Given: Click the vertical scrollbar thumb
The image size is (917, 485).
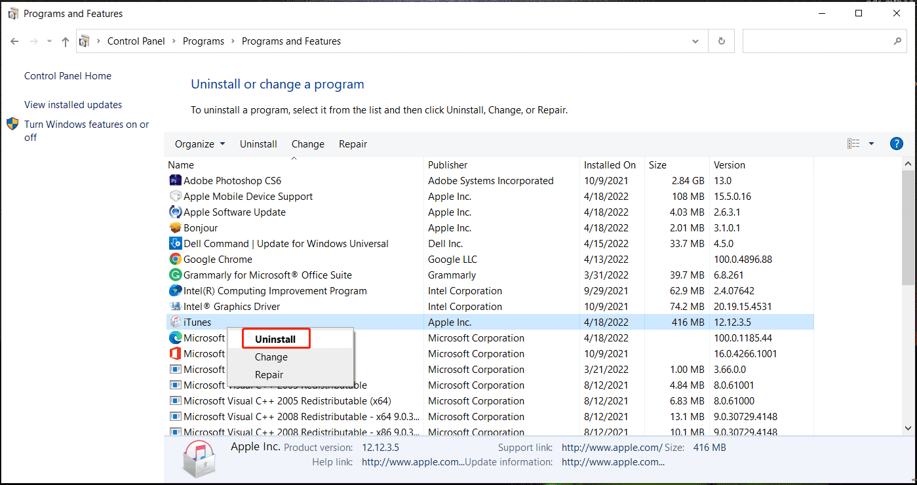Looking at the screenshot, I should click(908, 227).
